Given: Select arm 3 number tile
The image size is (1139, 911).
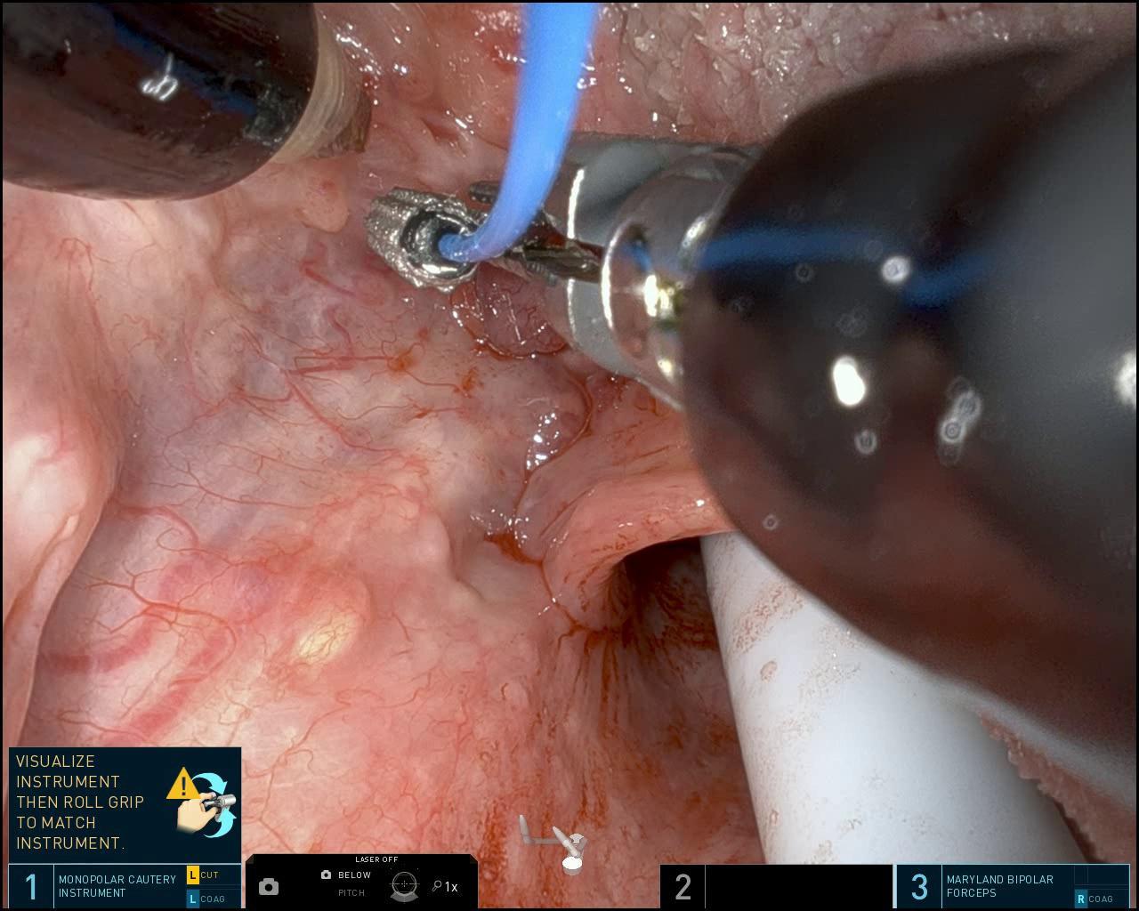Looking at the screenshot, I should 919,887.
